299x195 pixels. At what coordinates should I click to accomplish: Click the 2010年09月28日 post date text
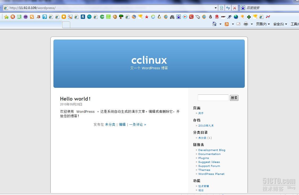[x=71, y=104]
